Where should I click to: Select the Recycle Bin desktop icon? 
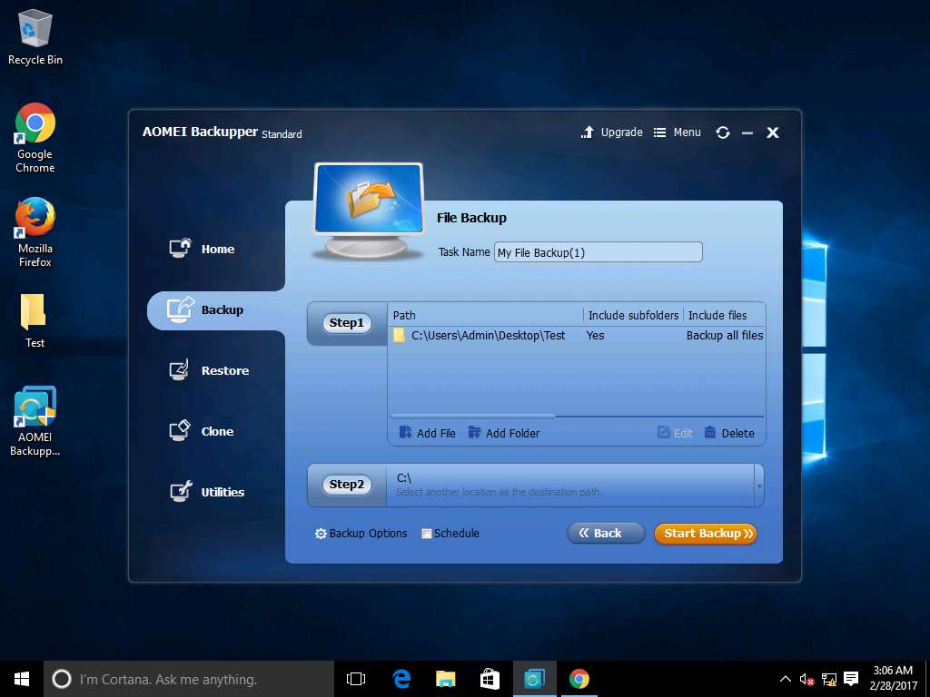(35, 37)
